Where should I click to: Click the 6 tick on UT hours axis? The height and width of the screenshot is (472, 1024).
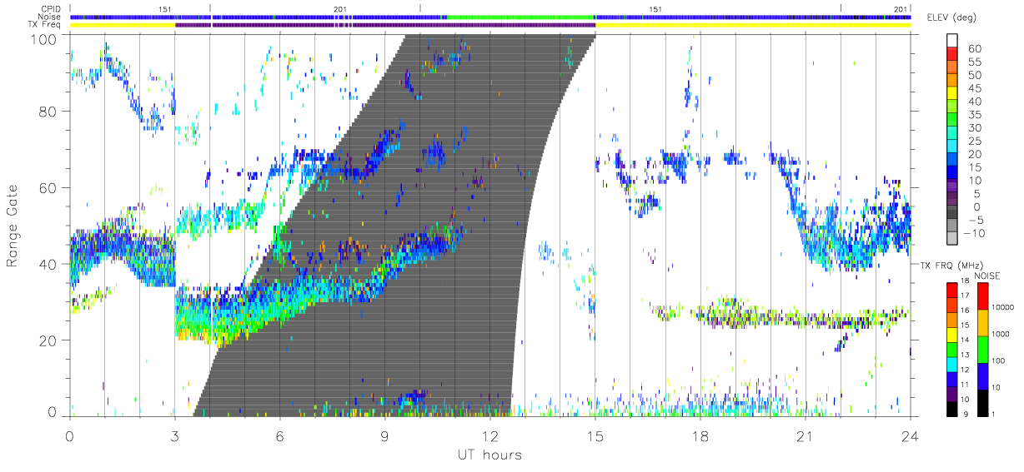point(280,435)
